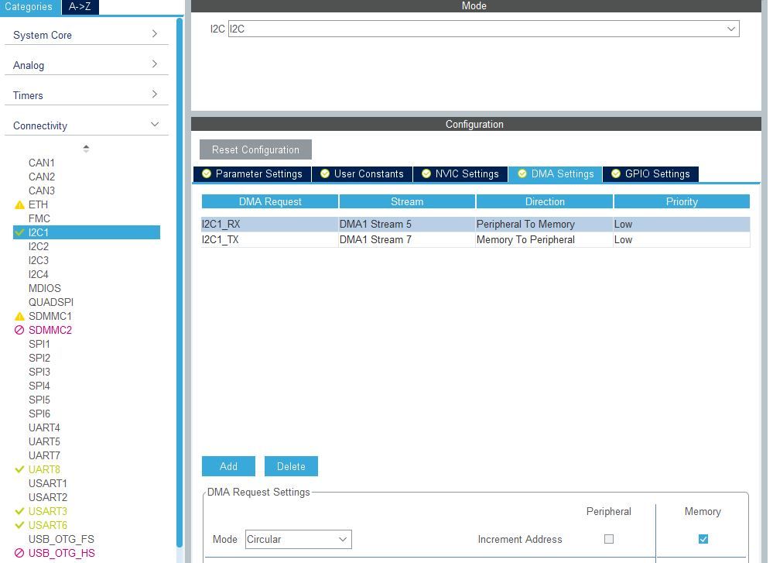This screenshot has width=773, height=563.
Task: Click the ETH warning triangle icon
Action: (19, 204)
